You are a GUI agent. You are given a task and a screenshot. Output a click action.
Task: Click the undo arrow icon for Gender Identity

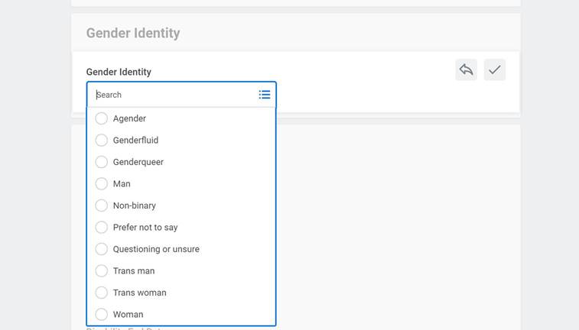(x=466, y=70)
